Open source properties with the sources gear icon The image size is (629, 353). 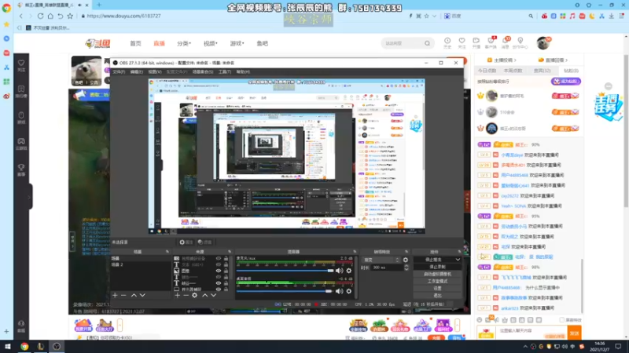(x=194, y=296)
